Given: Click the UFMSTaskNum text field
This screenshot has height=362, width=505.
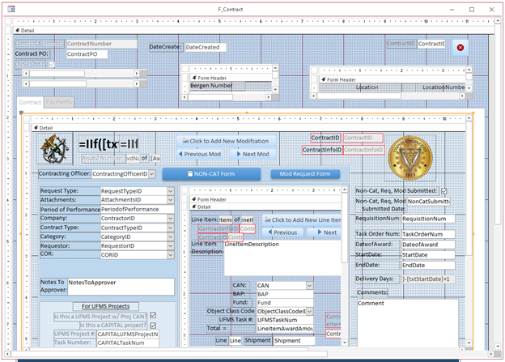Looking at the screenshot, I should [285, 320].
